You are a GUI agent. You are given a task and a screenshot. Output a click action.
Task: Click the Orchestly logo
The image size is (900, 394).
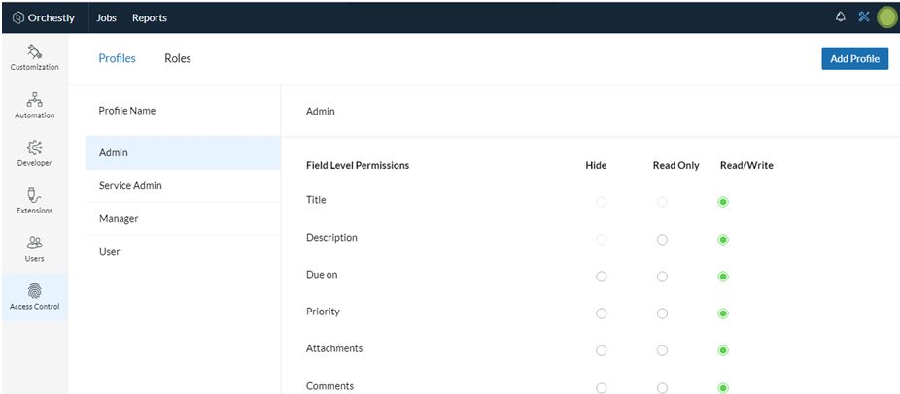(44, 17)
